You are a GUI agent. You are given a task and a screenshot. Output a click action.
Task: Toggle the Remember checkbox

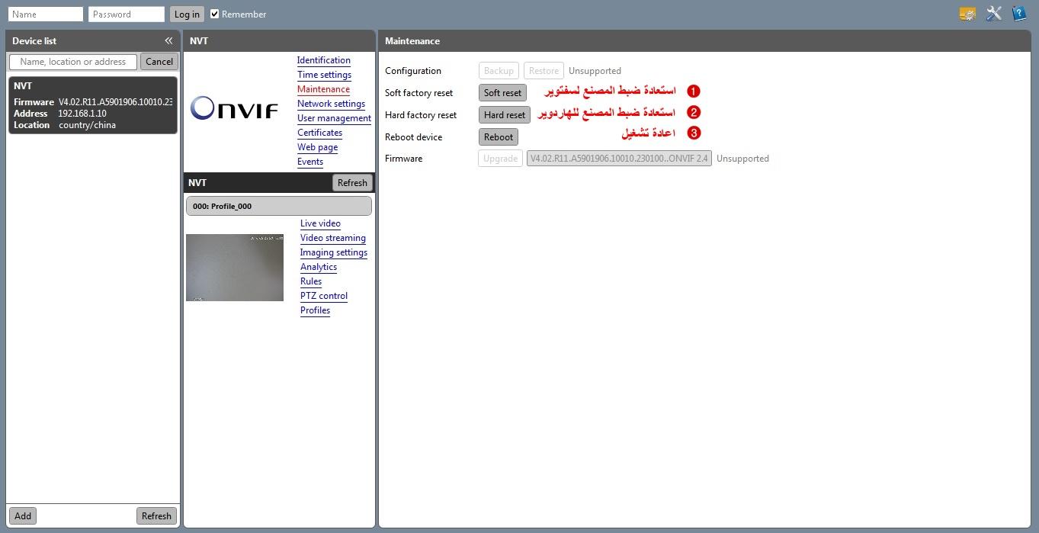tap(215, 14)
